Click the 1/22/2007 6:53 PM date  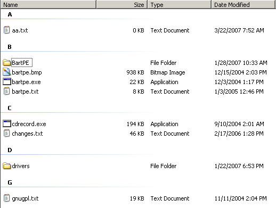click(x=239, y=166)
